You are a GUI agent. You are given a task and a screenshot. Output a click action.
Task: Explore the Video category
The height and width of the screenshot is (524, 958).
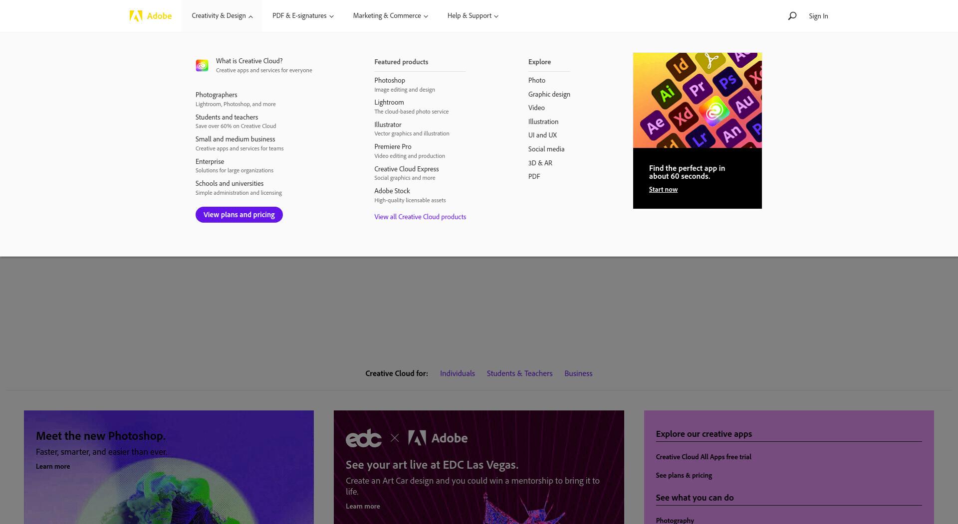click(536, 108)
